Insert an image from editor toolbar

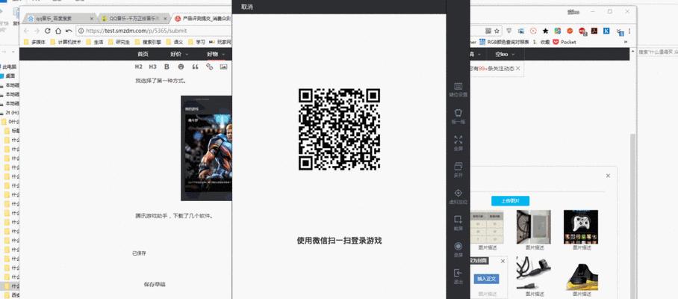[223, 67]
